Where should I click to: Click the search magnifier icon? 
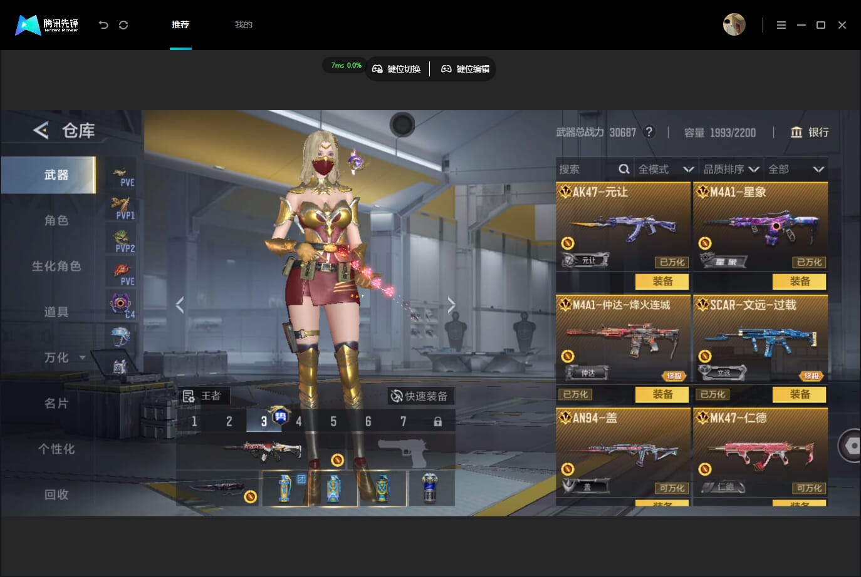pos(624,169)
